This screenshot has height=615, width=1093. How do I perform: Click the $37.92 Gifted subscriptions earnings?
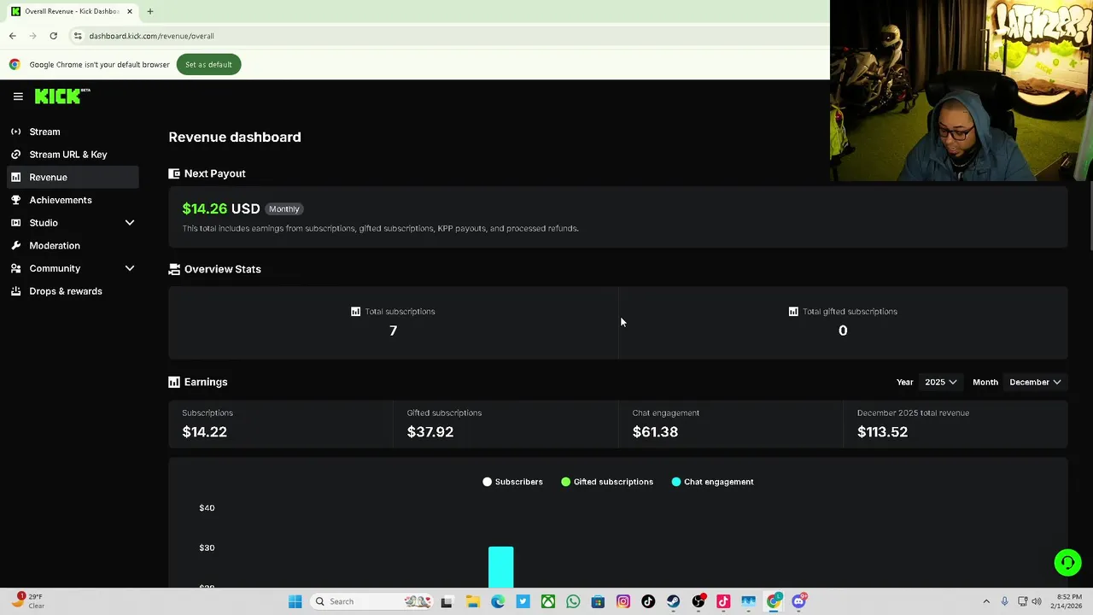click(430, 431)
